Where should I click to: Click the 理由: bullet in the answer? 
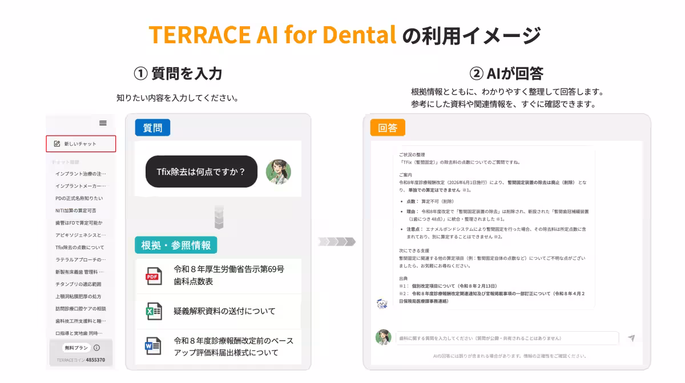click(498, 215)
